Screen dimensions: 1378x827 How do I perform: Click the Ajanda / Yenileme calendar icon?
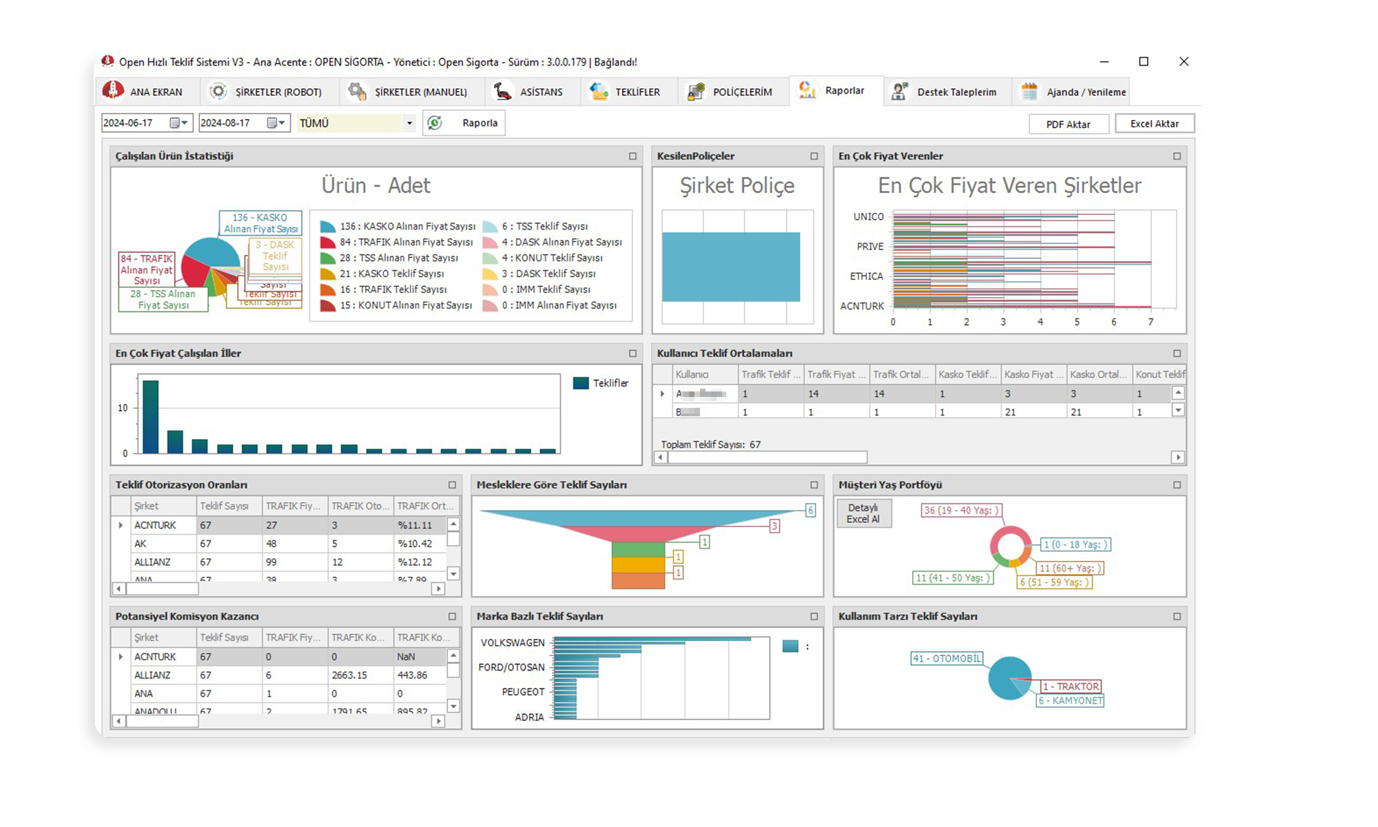[x=1029, y=92]
